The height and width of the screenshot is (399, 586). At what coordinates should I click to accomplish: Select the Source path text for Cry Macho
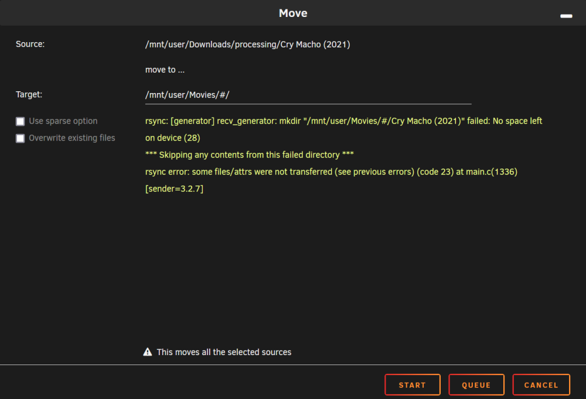tap(247, 44)
